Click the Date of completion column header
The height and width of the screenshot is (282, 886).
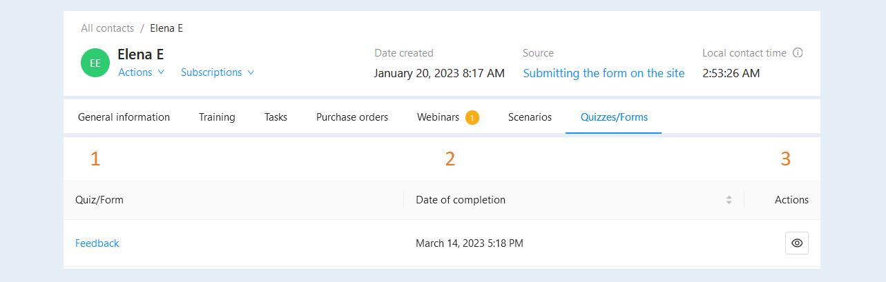click(461, 200)
